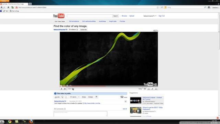Screen dimensions: 220x124
Task: Open Hollywood Undead suggested video thumbnail
Action: click(136, 100)
